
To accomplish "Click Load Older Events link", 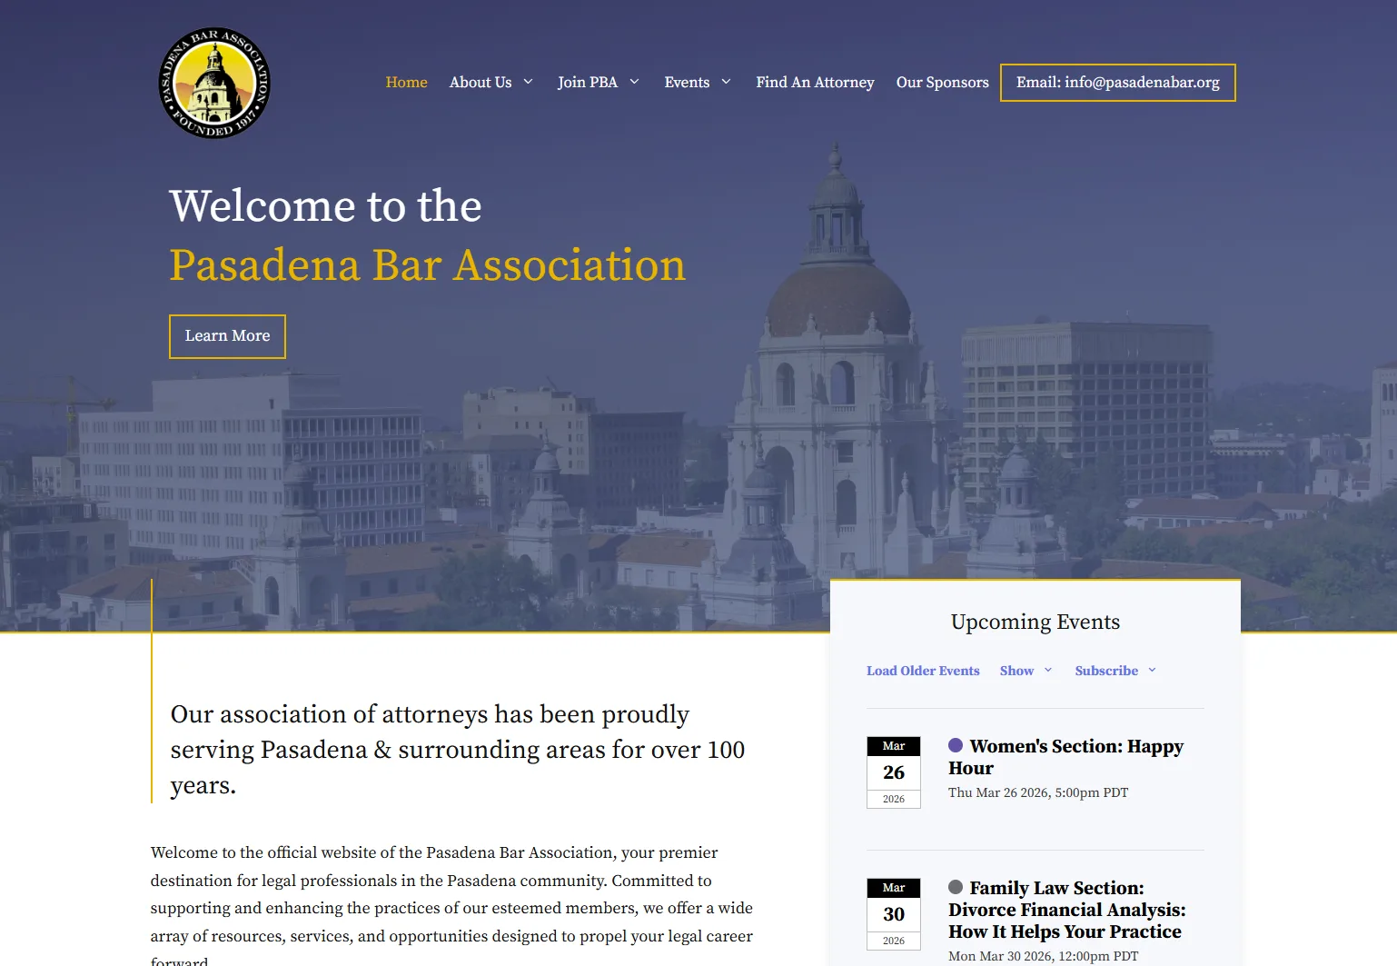I will click(x=923, y=671).
